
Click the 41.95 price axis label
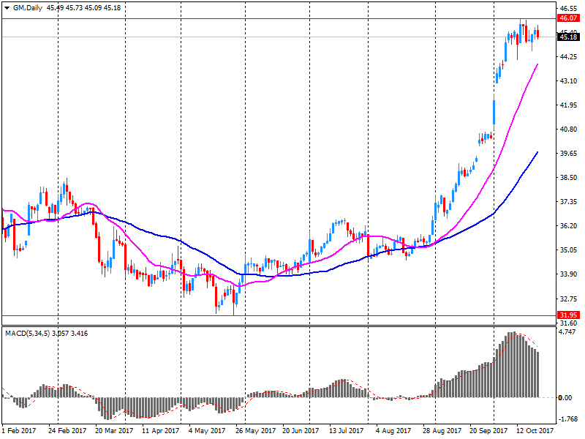point(568,105)
